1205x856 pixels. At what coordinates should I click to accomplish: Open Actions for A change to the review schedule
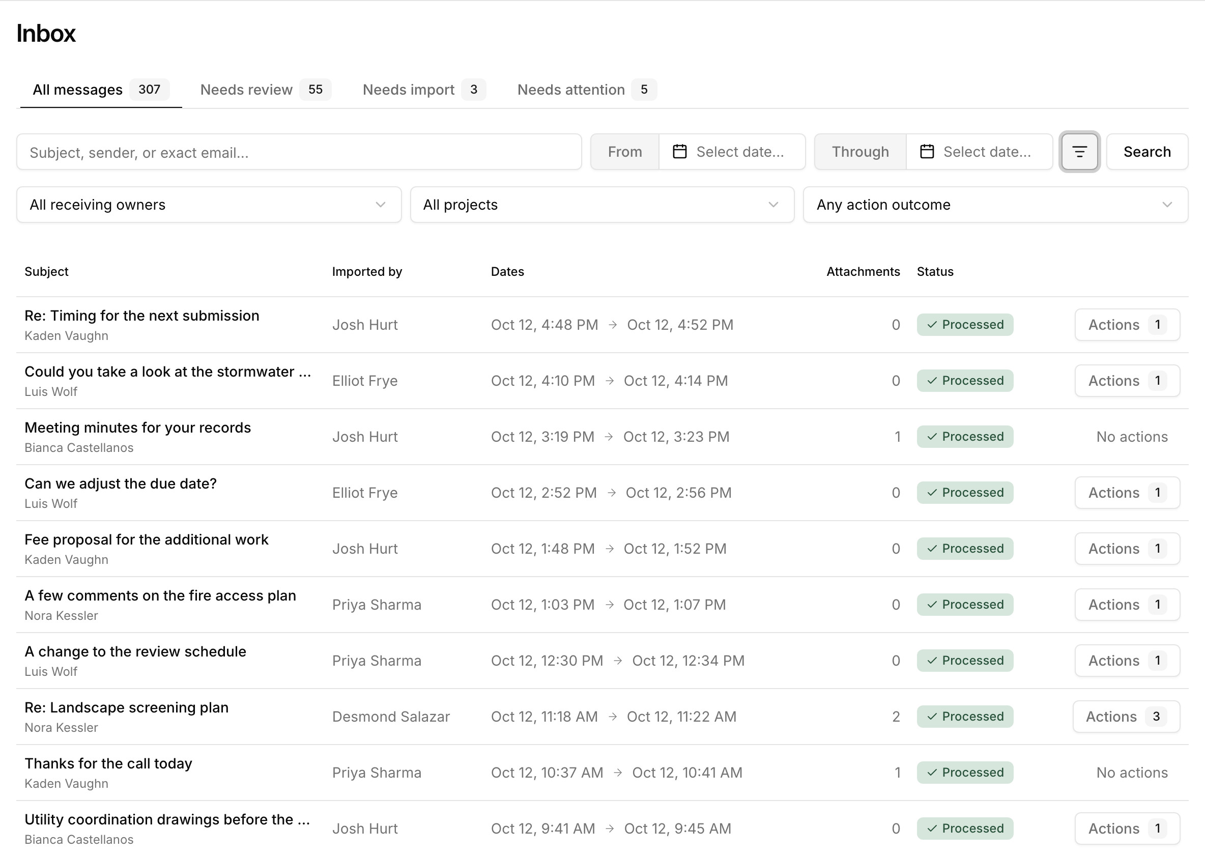tap(1127, 661)
